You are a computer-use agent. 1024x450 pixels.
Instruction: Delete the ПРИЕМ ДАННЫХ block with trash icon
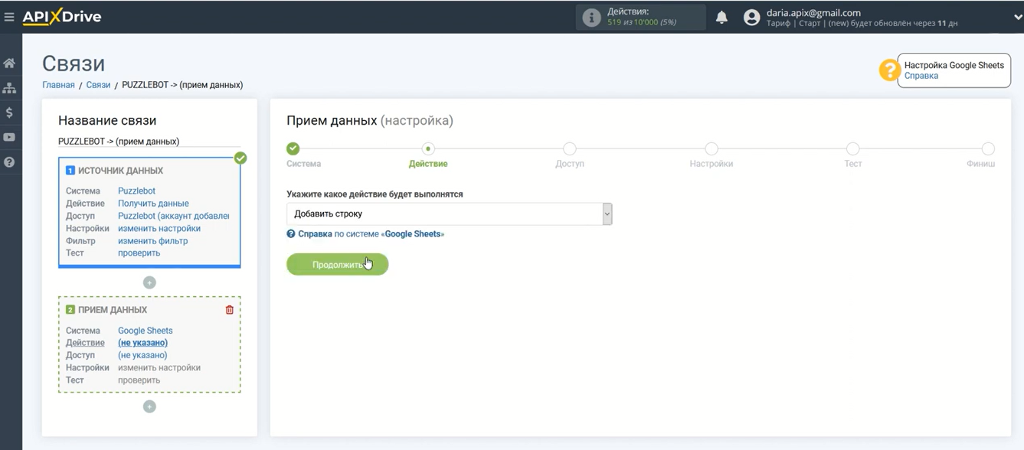[230, 310]
